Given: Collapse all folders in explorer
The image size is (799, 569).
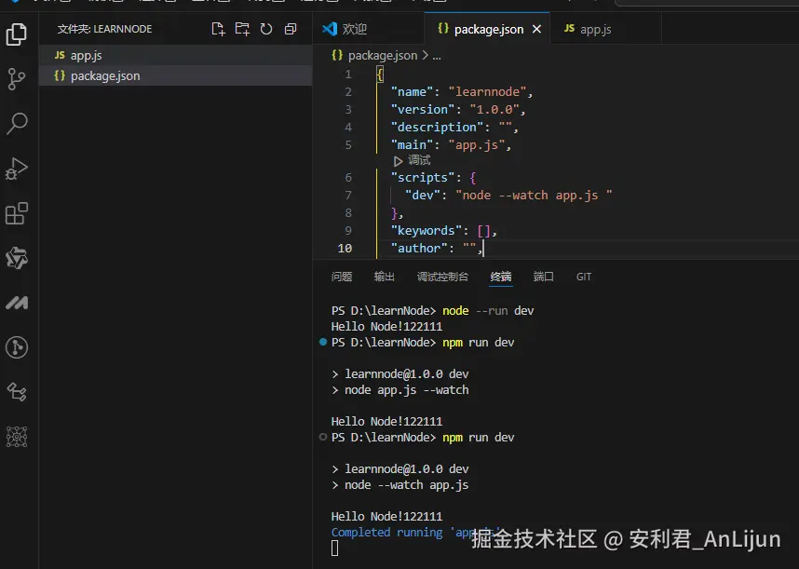Looking at the screenshot, I should 291,29.
